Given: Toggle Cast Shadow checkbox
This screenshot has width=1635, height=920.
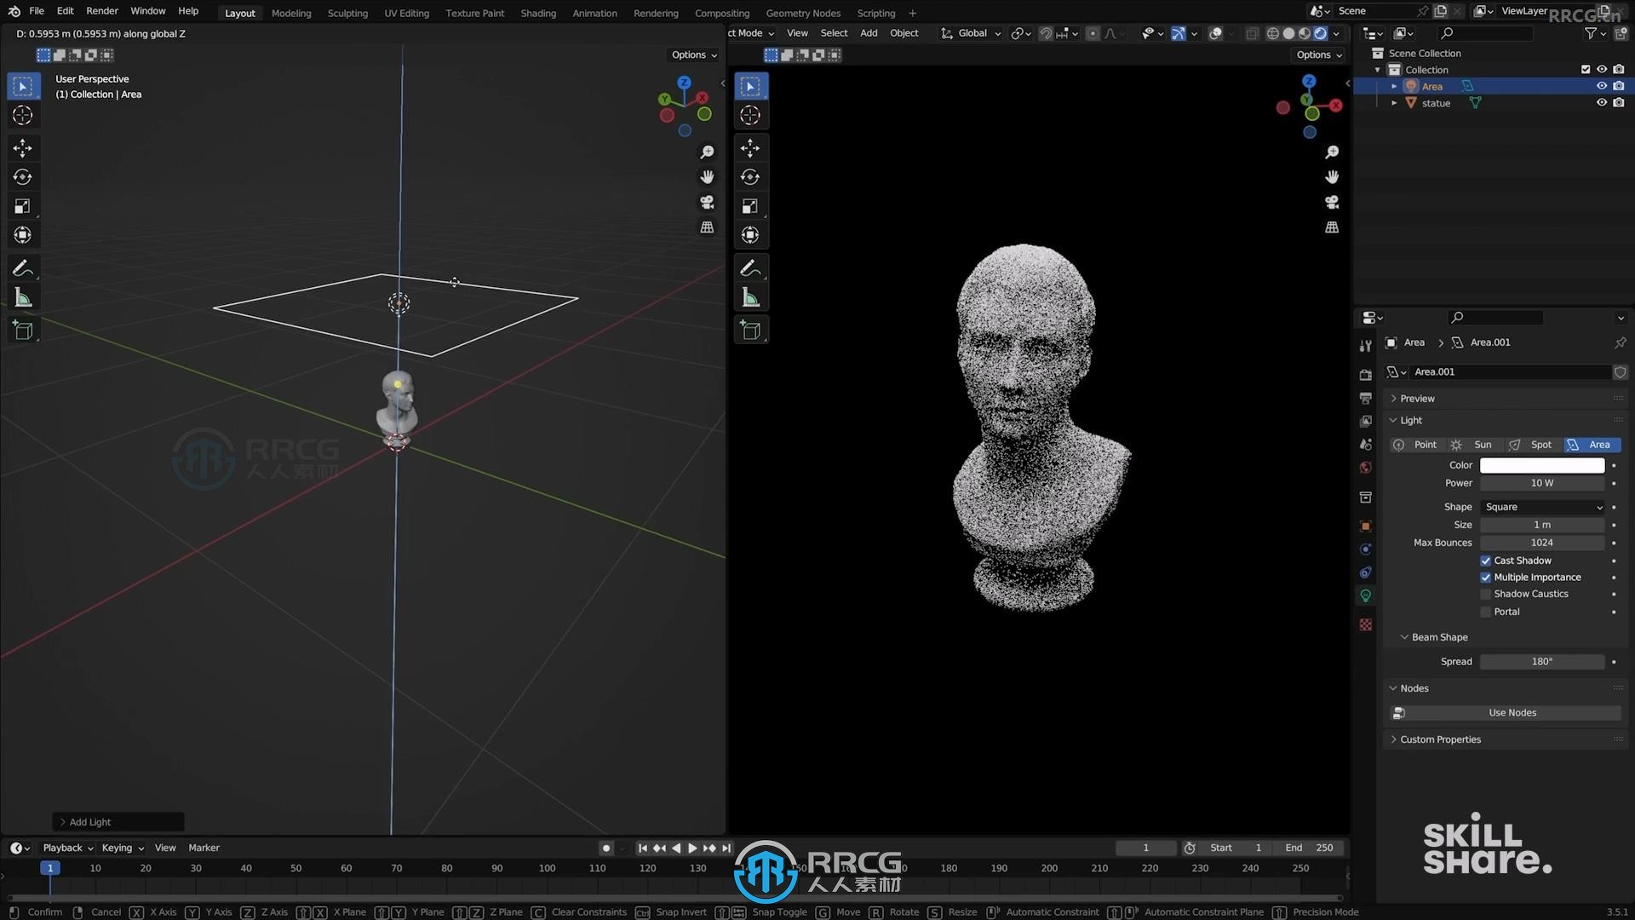Looking at the screenshot, I should [x=1486, y=560].
